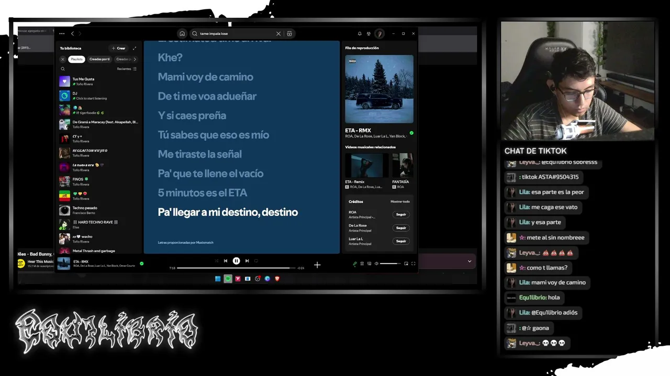This screenshot has width=670, height=376.
Task: Jump to lyric 'Tú sabes que eso es mío'
Action: (x=213, y=135)
